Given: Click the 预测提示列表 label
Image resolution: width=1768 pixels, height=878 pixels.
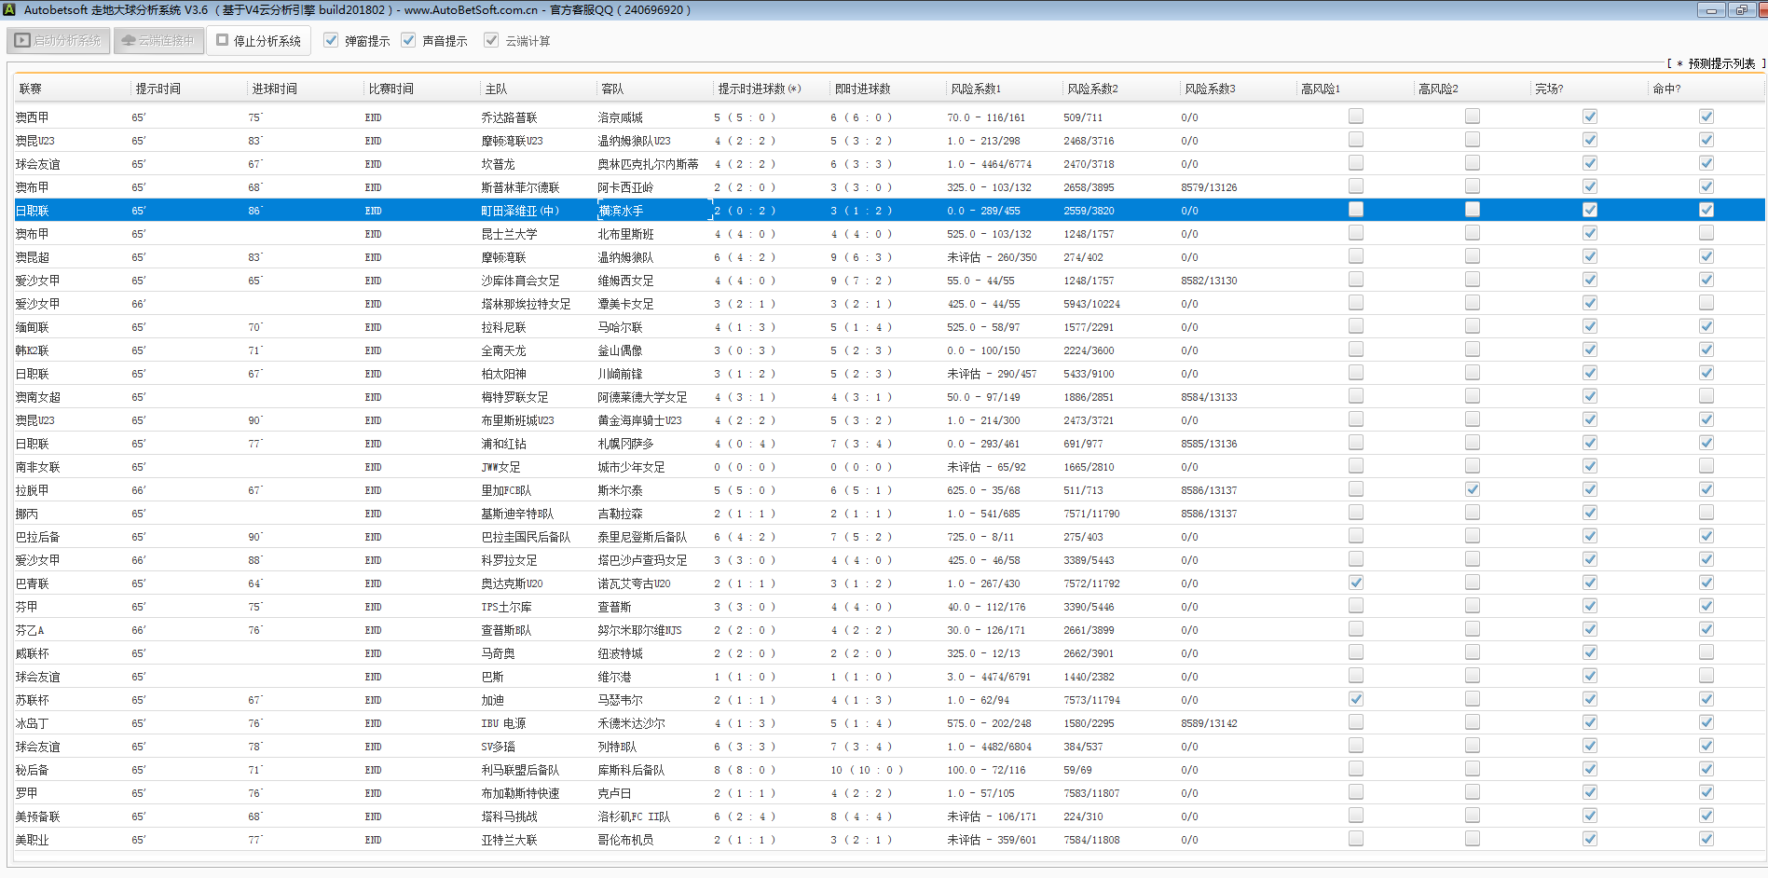Looking at the screenshot, I should pos(1720,63).
